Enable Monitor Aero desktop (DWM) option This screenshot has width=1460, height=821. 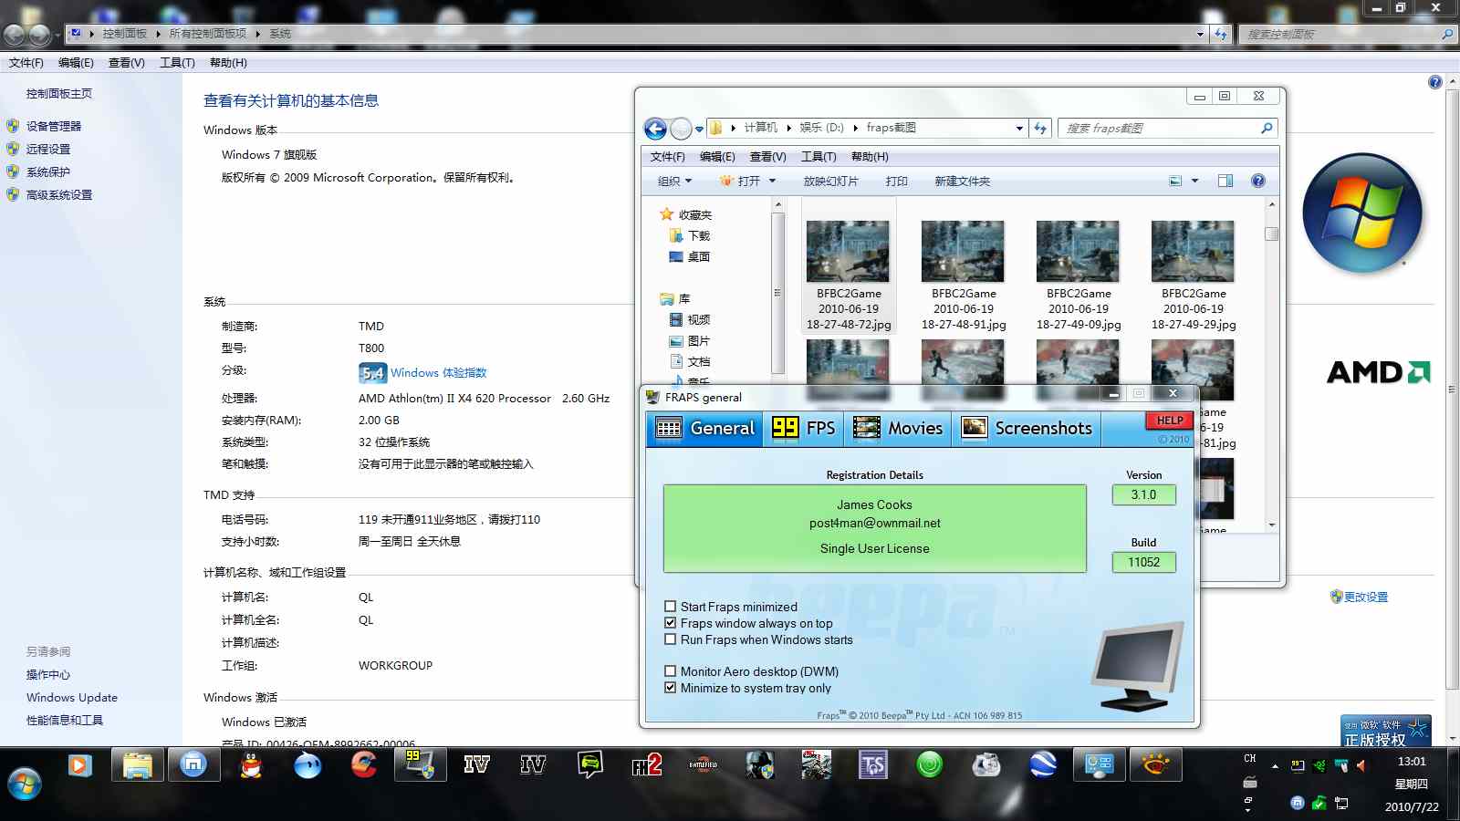tap(671, 671)
